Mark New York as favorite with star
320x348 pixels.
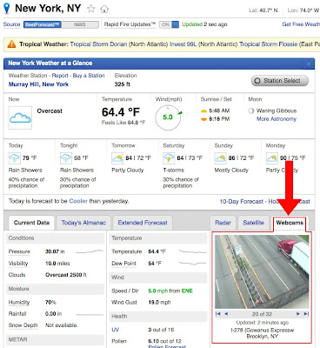tap(91, 9)
